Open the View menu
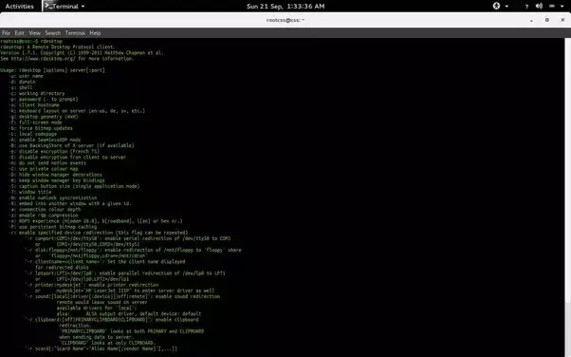Screen dimensions: 571x357 (34, 33)
